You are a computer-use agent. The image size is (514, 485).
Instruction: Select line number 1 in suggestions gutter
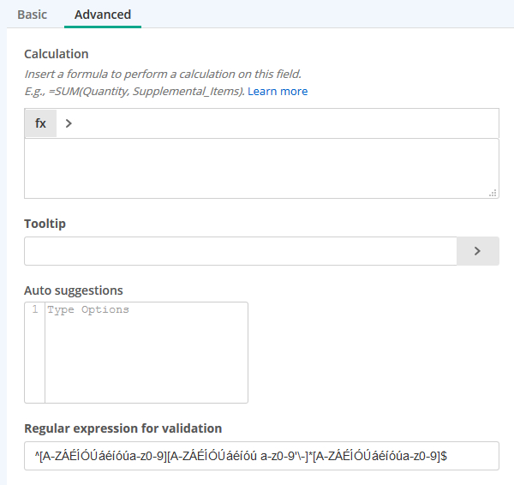pyautogui.click(x=35, y=309)
